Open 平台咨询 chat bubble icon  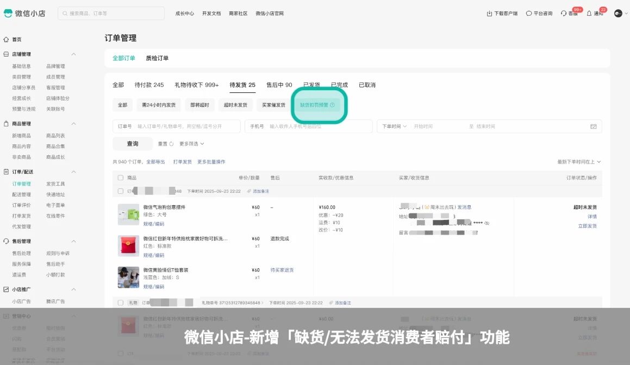point(529,14)
